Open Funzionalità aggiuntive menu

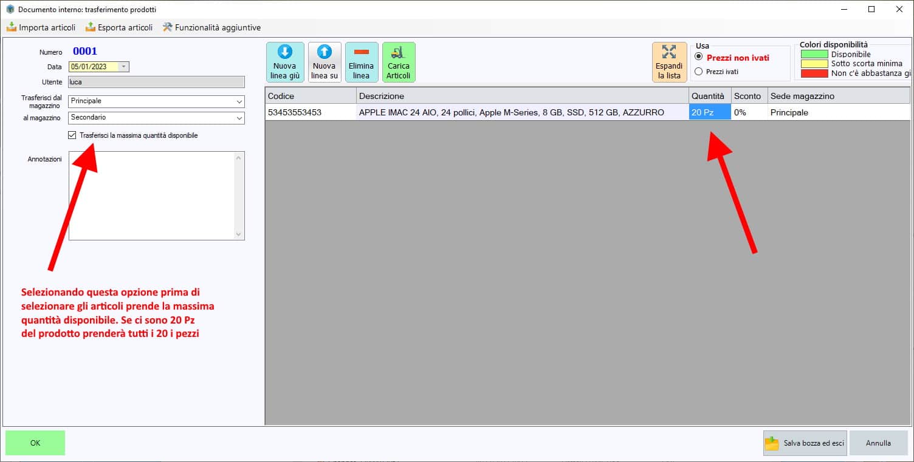[x=211, y=27]
